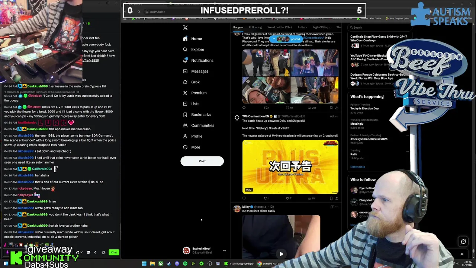
Task: Open Today is Election Day trend
Action: click(x=364, y=108)
